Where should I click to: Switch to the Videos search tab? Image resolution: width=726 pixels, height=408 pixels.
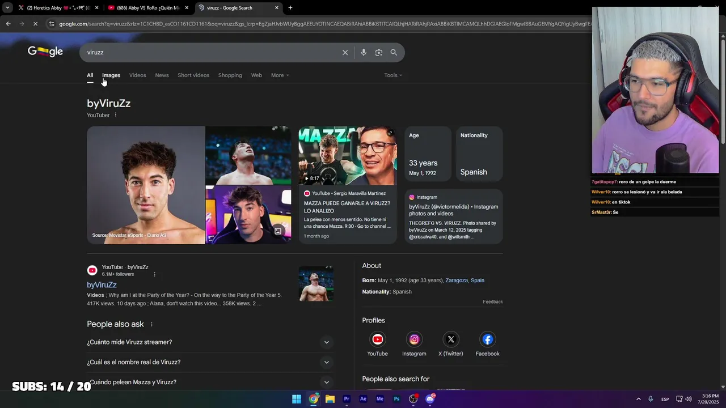click(137, 75)
